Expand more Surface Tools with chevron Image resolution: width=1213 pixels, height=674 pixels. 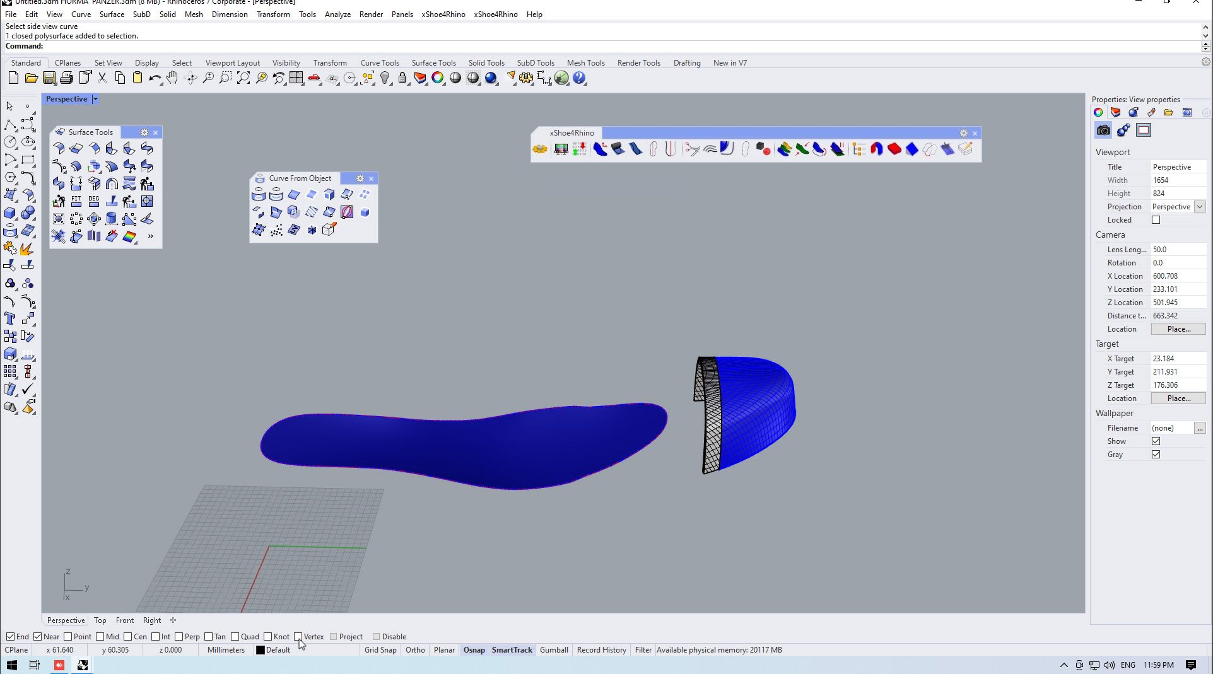150,236
